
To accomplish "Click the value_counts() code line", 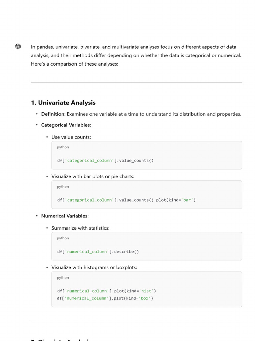I will (105, 161).
